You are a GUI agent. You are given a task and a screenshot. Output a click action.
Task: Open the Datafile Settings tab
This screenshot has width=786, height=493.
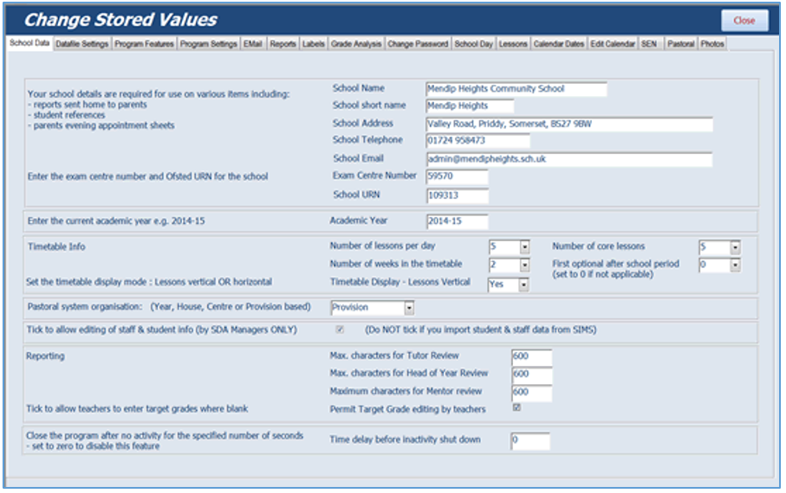click(82, 44)
